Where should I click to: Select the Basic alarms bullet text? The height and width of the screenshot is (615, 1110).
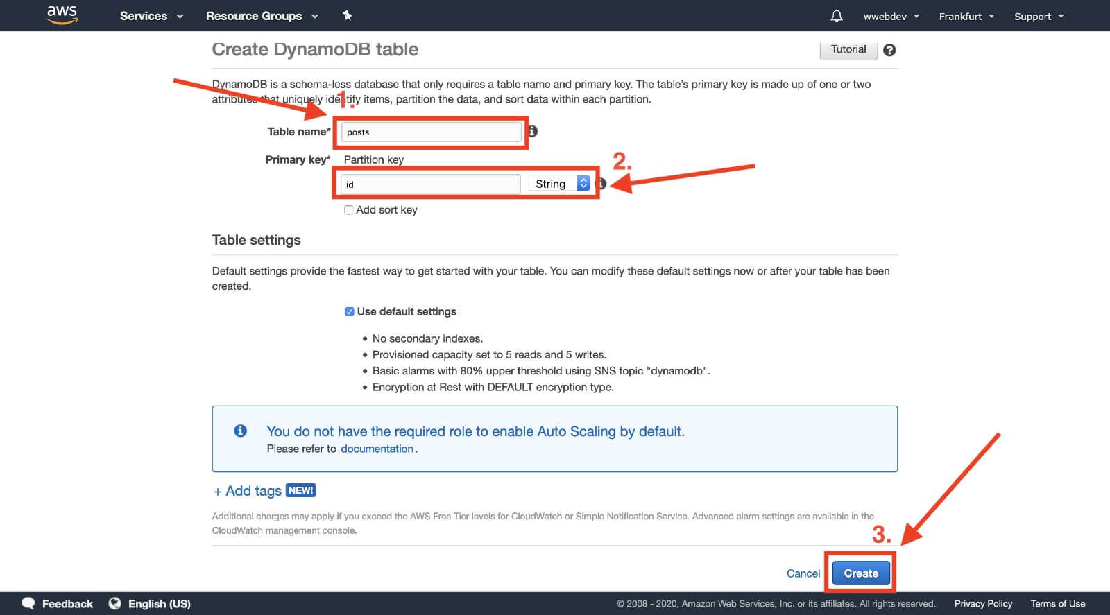tap(541, 371)
